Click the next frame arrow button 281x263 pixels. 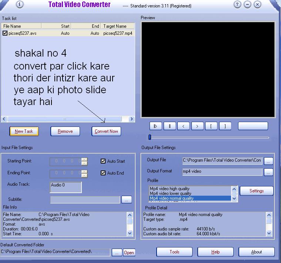(197, 126)
